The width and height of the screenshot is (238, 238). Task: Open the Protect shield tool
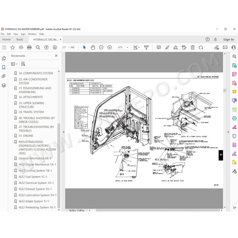click(x=234, y=136)
